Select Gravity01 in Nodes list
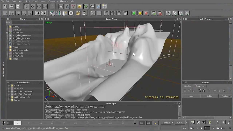233x131 pixels. coord(17,30)
